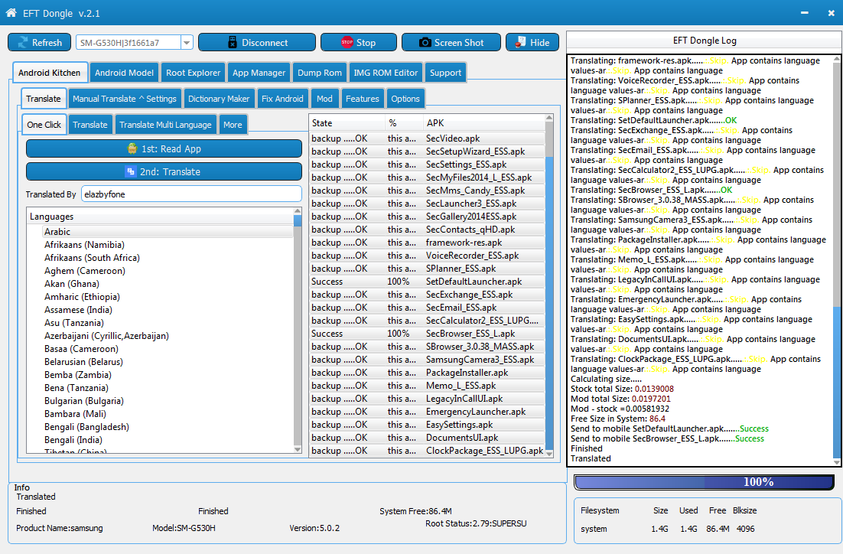Click the % column header

click(404, 123)
